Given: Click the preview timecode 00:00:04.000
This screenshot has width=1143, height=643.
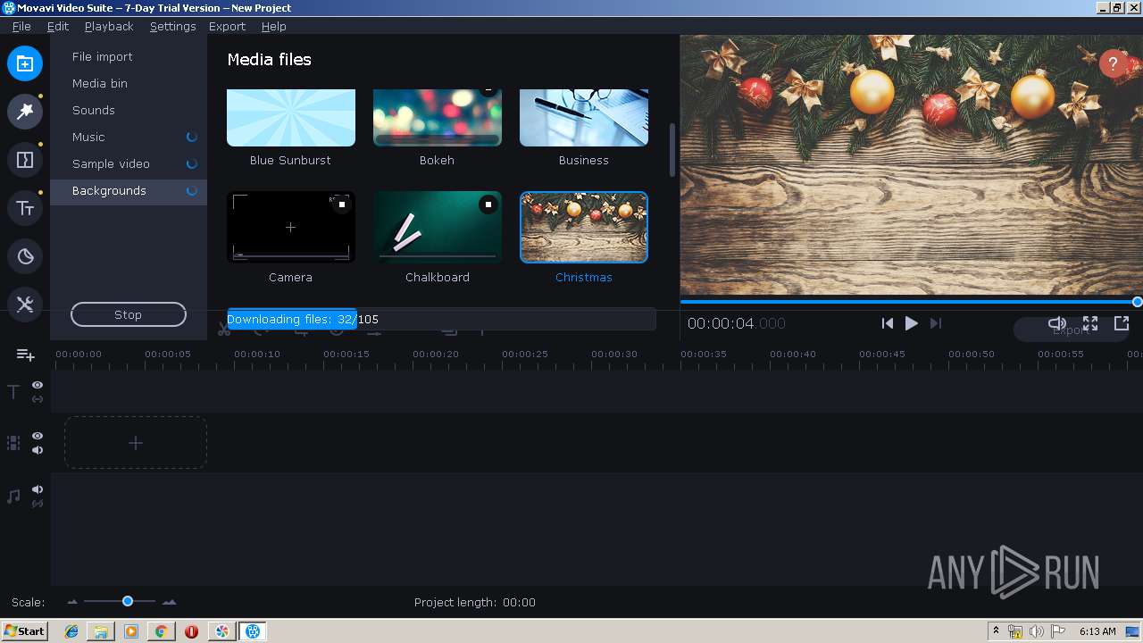Looking at the screenshot, I should coord(737,323).
